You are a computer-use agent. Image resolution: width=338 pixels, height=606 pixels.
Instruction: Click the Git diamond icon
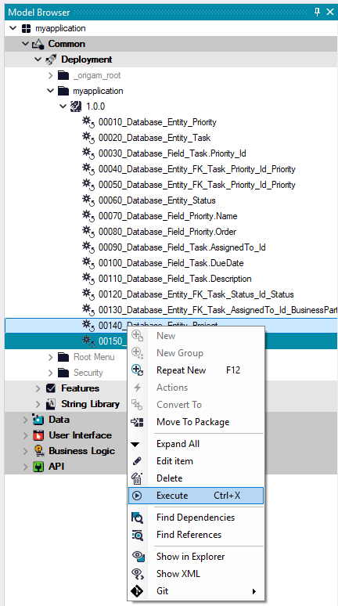137,591
